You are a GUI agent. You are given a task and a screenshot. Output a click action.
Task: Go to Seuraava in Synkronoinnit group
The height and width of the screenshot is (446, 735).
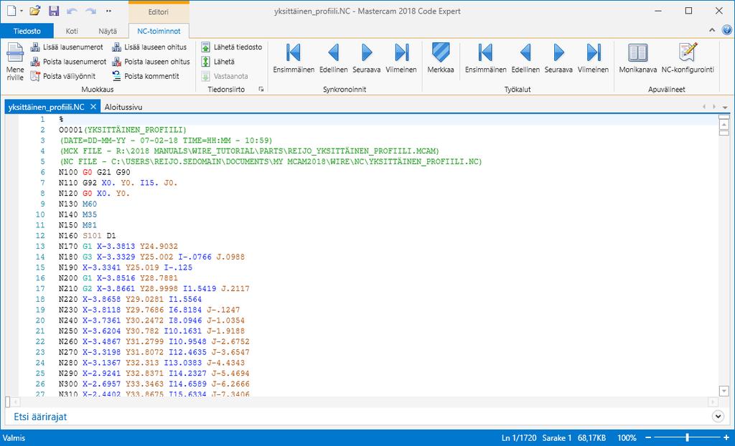pos(367,58)
